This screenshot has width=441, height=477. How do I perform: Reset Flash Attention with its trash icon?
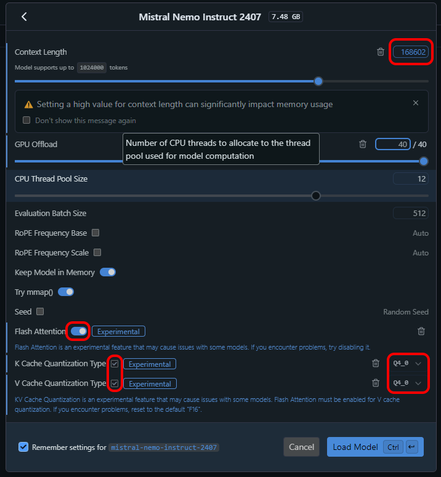point(421,331)
